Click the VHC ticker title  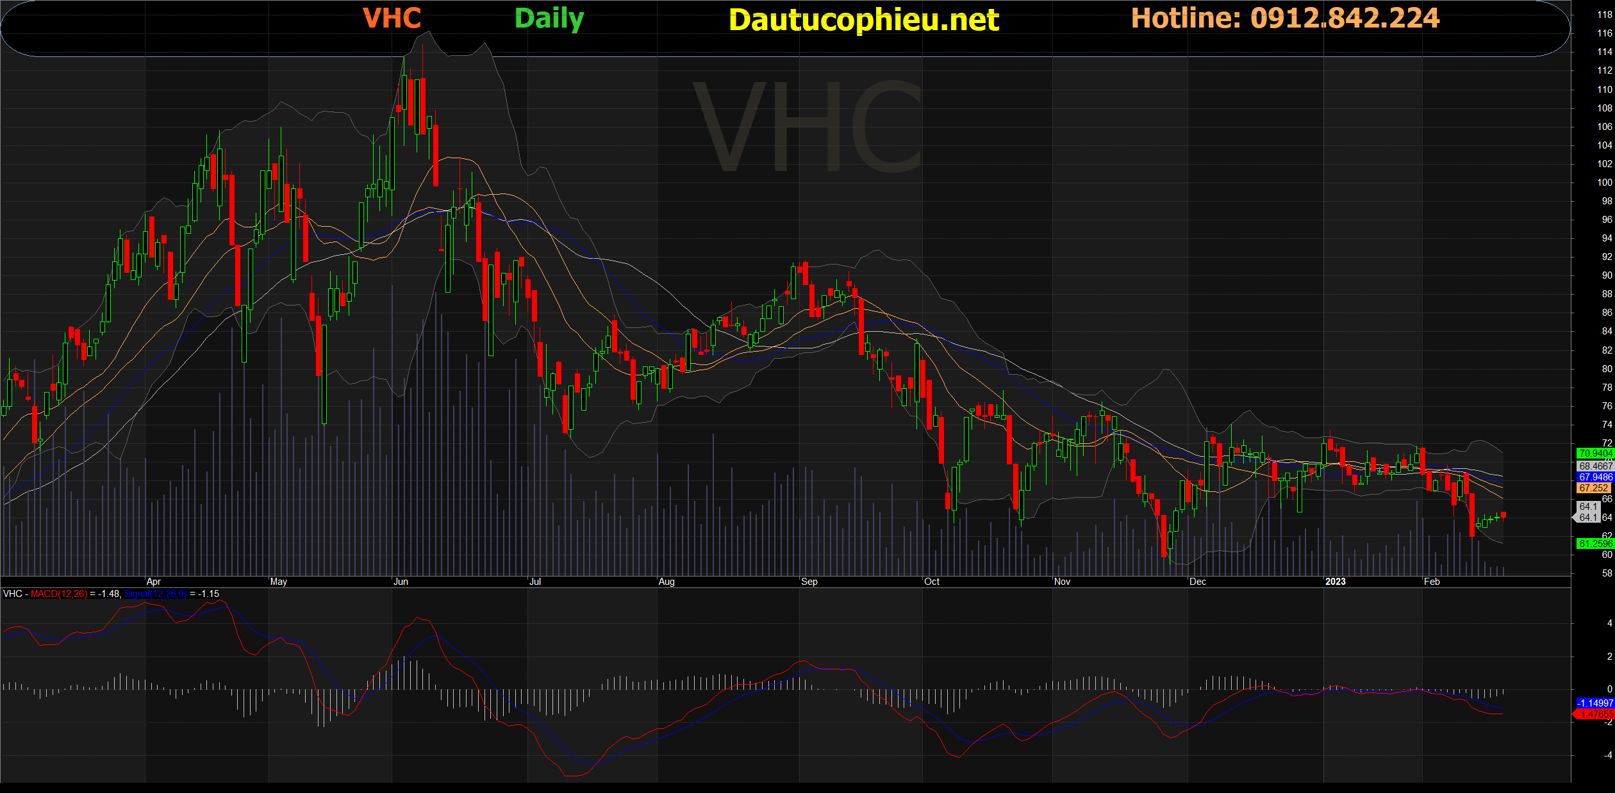click(392, 19)
